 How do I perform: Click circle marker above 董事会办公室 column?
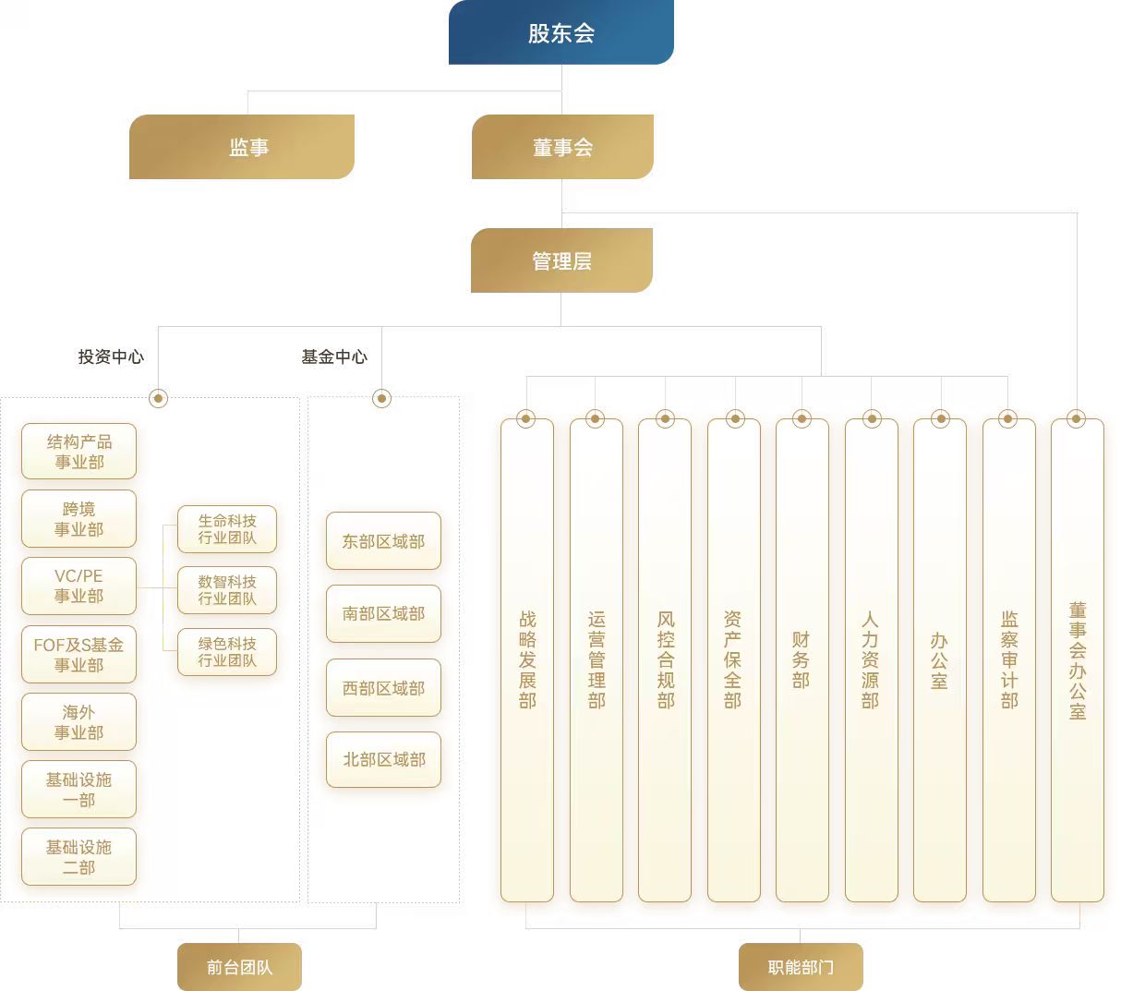click(x=1076, y=418)
